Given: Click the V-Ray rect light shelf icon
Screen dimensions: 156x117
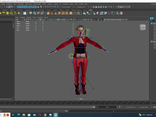Looking at the screenshot, I should point(4,13).
